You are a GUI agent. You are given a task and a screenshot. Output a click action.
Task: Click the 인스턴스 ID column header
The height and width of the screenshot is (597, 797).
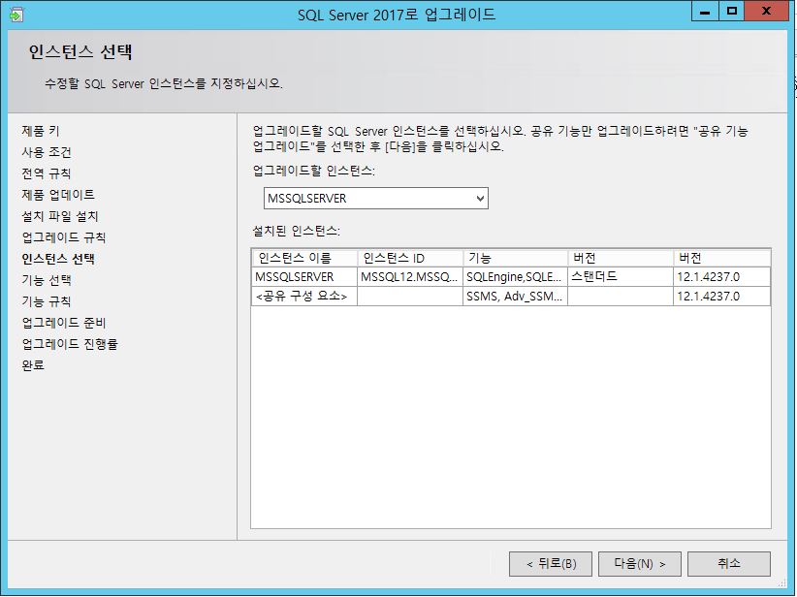pyautogui.click(x=410, y=258)
